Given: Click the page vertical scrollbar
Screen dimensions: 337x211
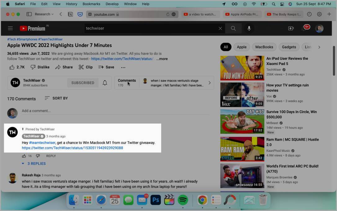Looking at the screenshot, I should point(334,61).
